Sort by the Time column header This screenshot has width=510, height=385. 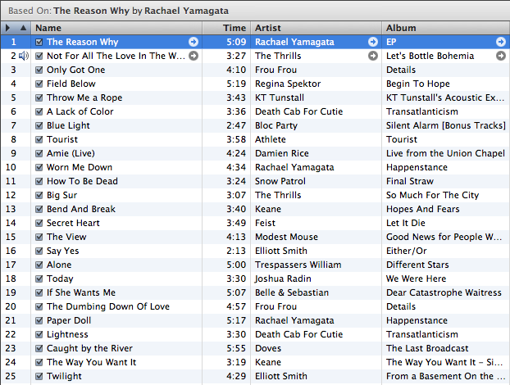(226, 28)
